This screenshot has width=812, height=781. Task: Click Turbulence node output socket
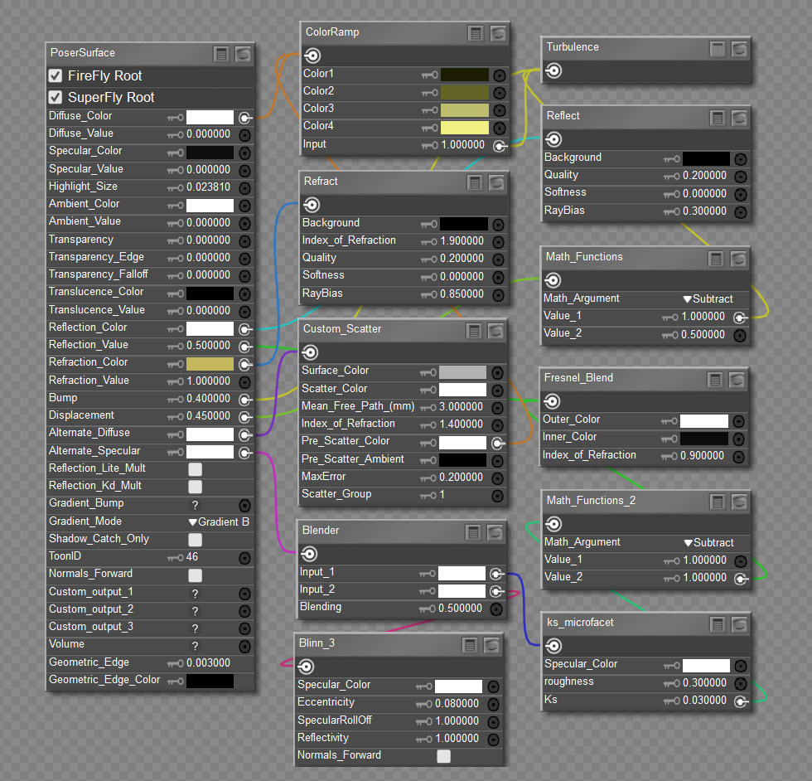[553, 70]
